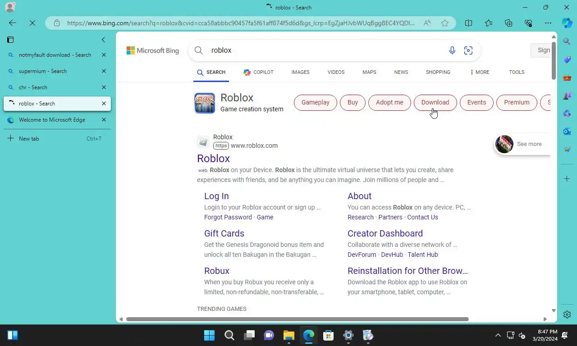577x346 pixels.
Task: Open the Roblox main result link
Action: pos(213,159)
